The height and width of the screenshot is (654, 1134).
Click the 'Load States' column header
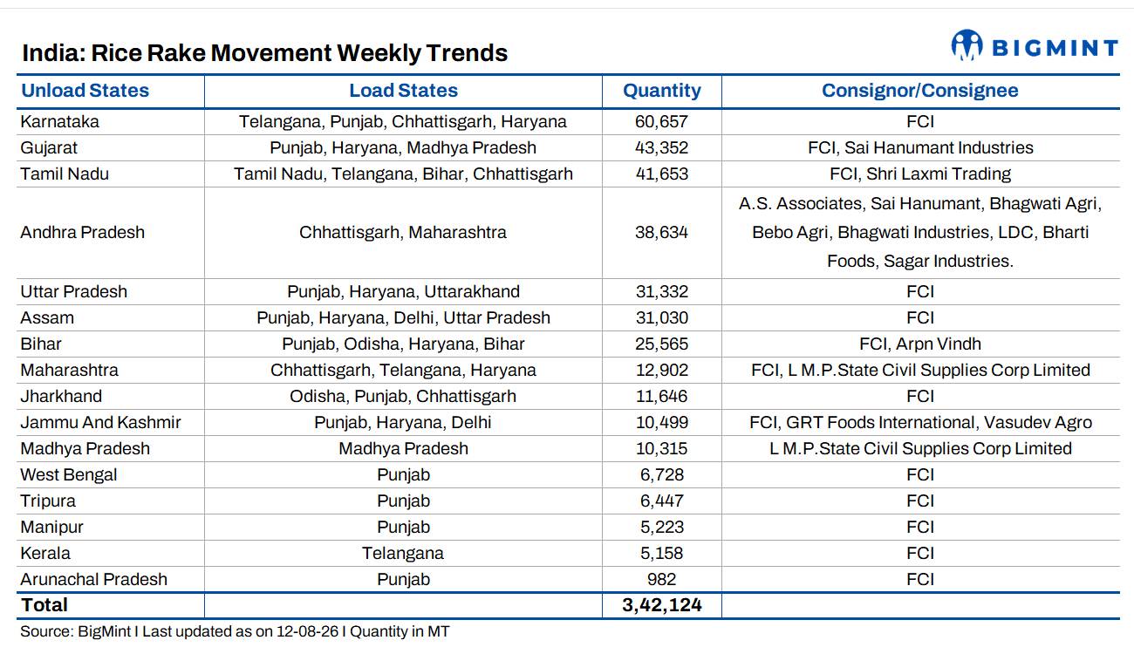(x=403, y=91)
